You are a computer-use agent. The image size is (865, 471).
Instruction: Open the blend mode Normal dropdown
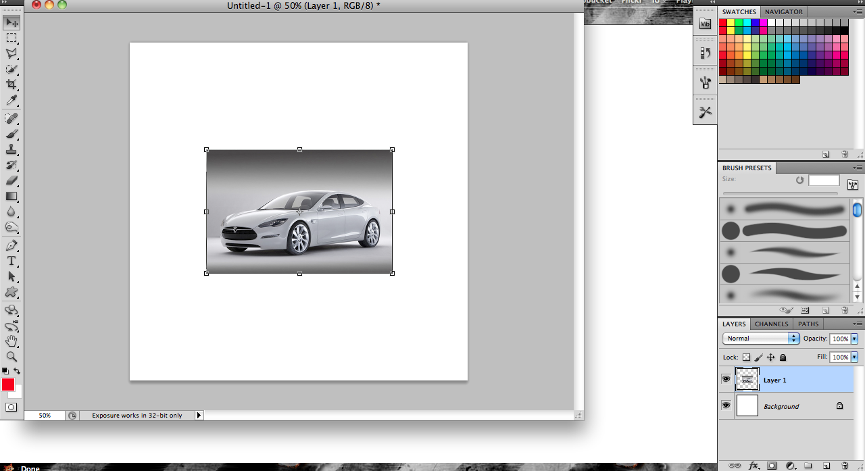[761, 339]
